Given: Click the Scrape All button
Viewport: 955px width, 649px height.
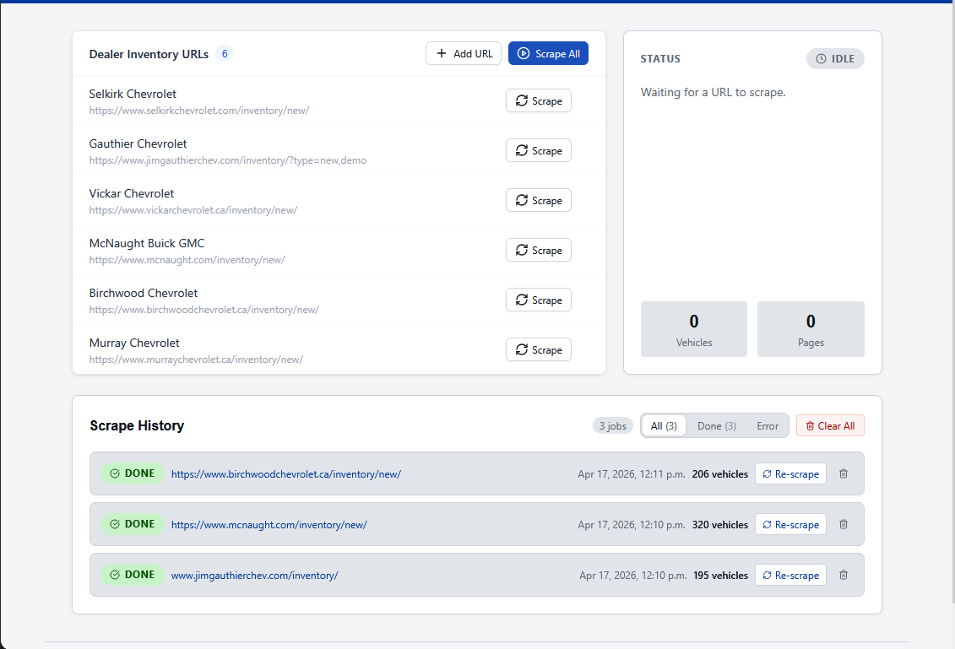Looking at the screenshot, I should click(x=548, y=54).
